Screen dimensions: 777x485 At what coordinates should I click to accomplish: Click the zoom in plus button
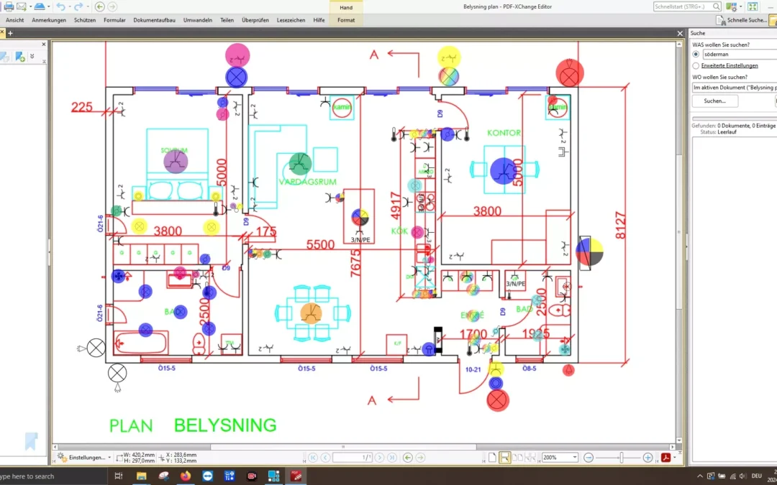pos(647,458)
